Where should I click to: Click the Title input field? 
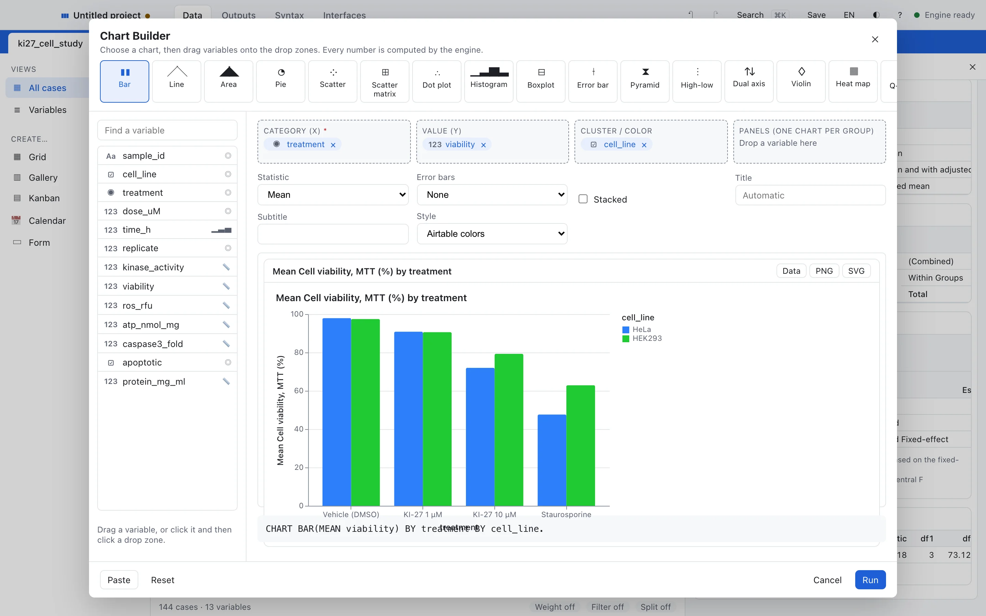tap(810, 195)
